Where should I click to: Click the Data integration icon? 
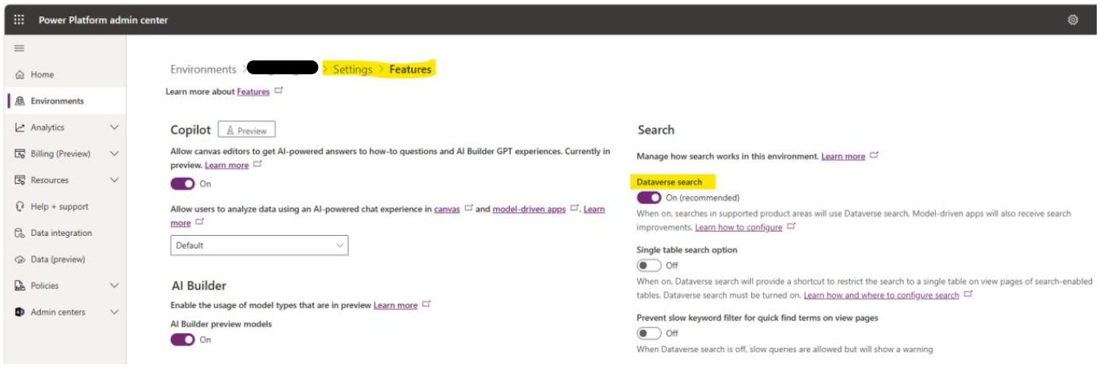(x=20, y=233)
